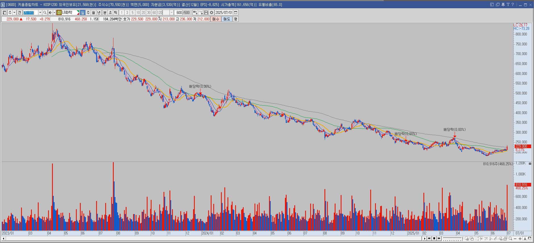Select the 10 interval preset
This screenshot has height=243, width=534.
click(x=138, y=12)
